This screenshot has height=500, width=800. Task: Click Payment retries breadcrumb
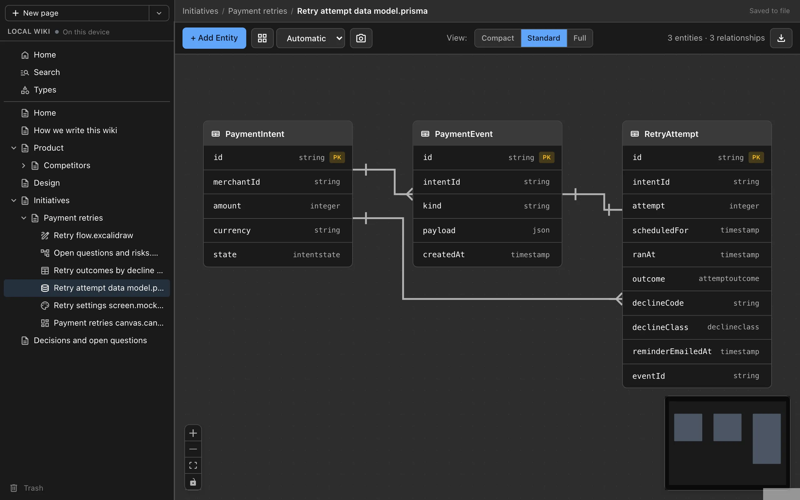pos(257,11)
